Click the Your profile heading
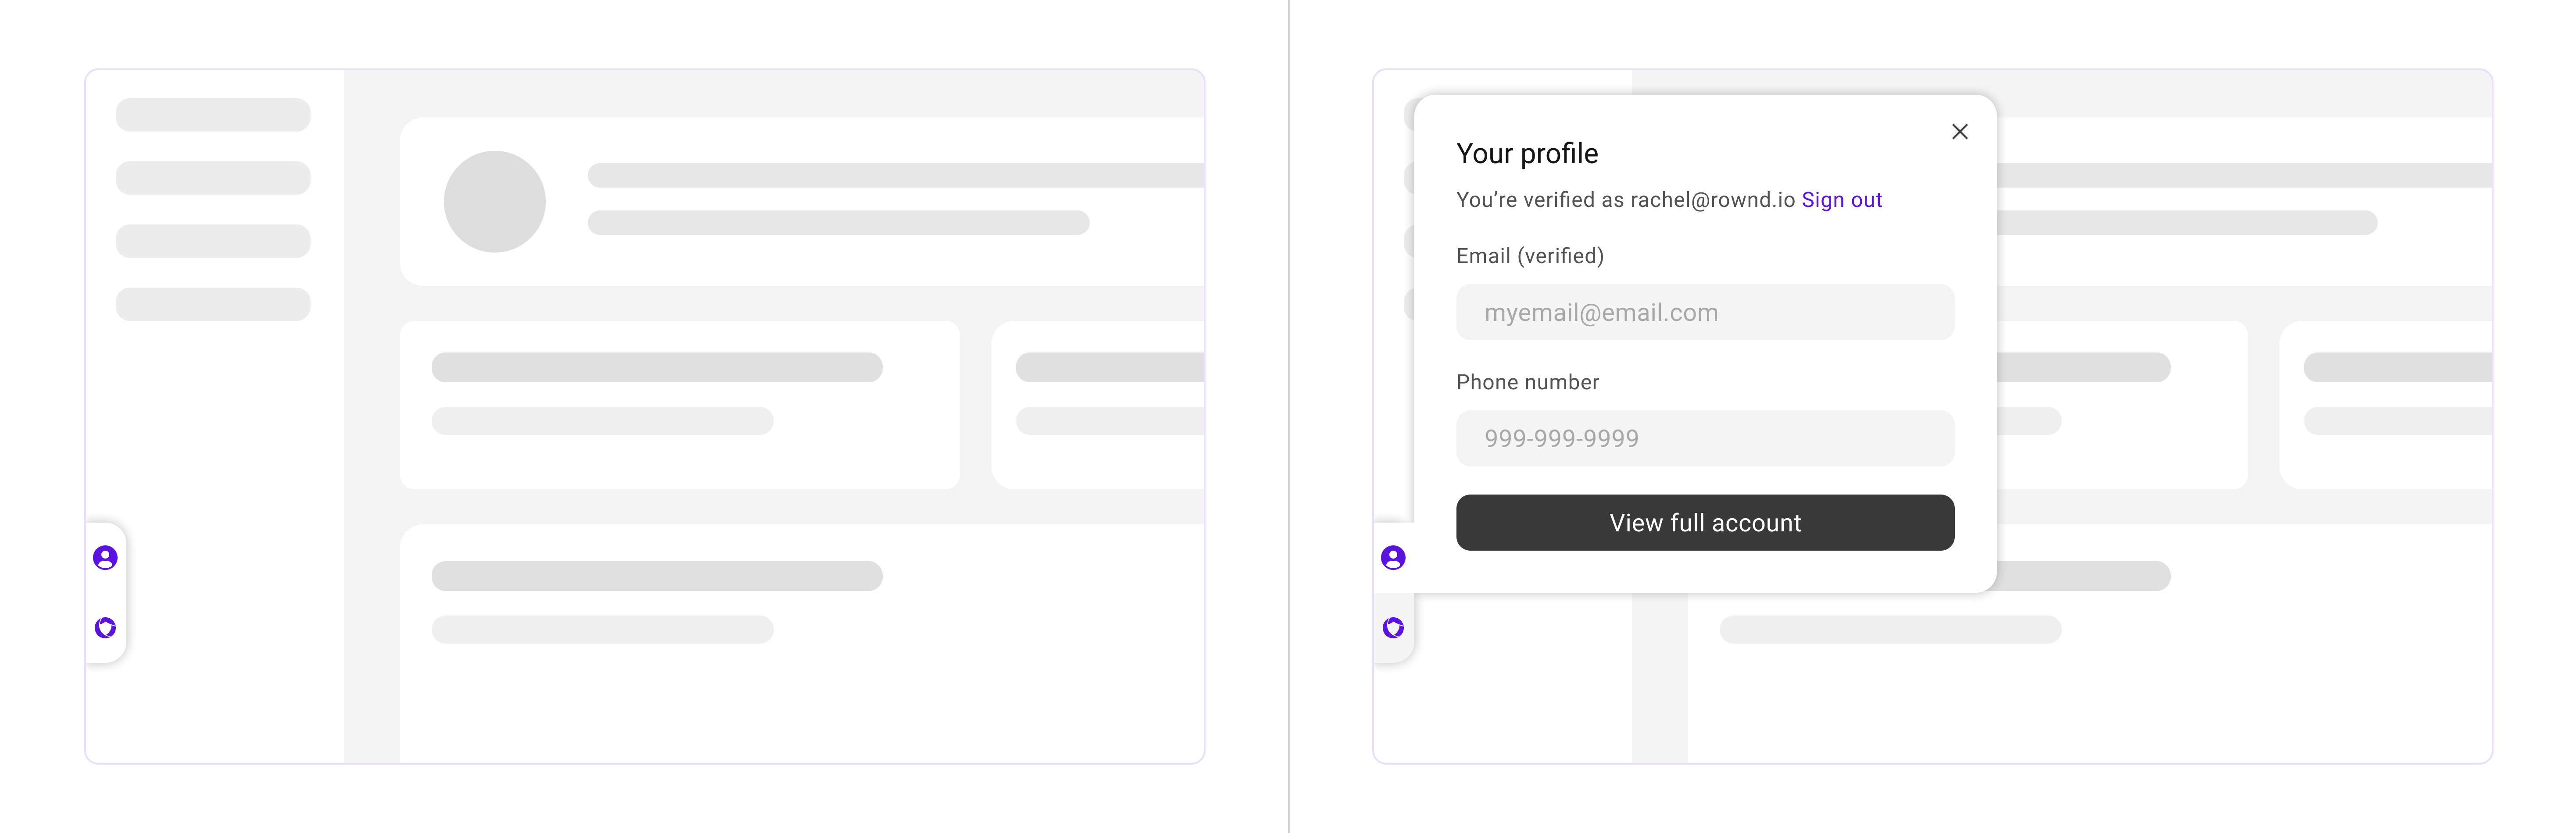 [1527, 154]
